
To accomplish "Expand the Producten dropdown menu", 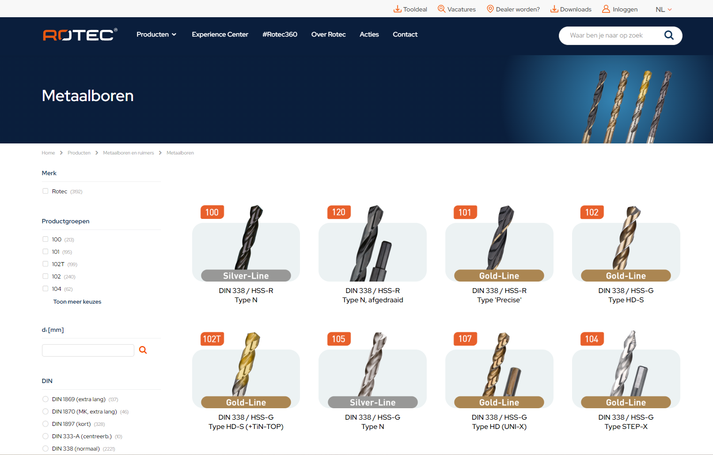I will click(x=156, y=34).
